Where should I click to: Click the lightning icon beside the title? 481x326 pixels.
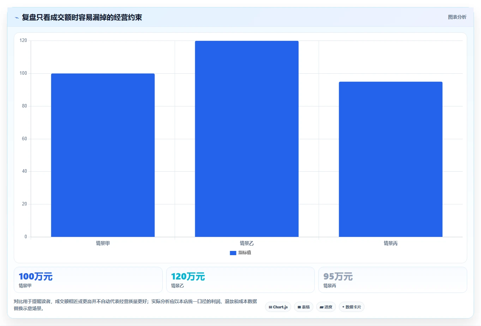(x=17, y=18)
